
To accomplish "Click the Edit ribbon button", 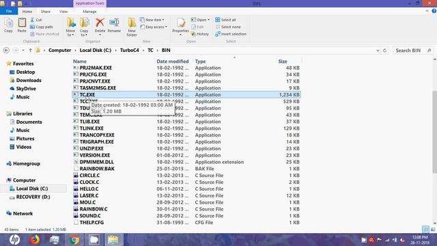I will click(x=197, y=27).
